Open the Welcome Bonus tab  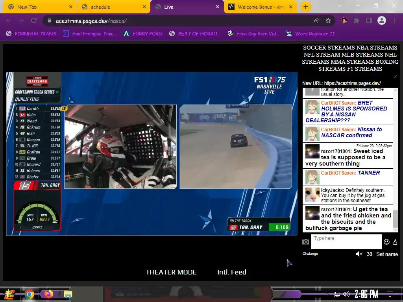[261, 7]
